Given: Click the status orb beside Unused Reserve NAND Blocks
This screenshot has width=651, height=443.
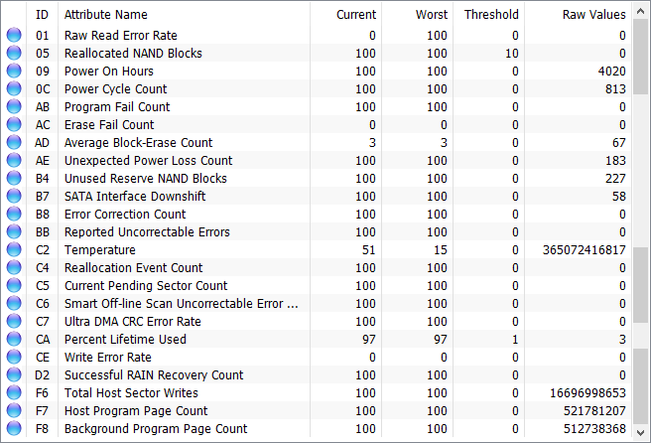Looking at the screenshot, I should pyautogui.click(x=14, y=178).
